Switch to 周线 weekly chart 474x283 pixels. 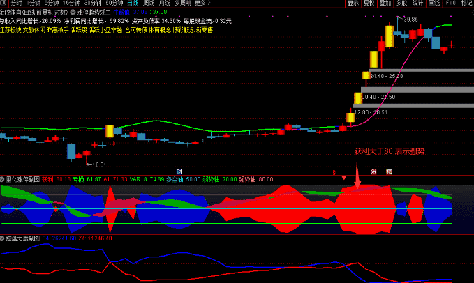pyautogui.click(x=149, y=3)
